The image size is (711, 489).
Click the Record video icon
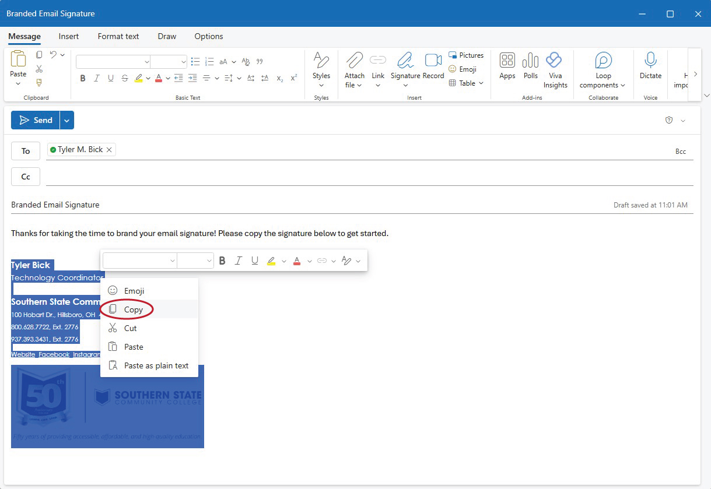(x=433, y=60)
